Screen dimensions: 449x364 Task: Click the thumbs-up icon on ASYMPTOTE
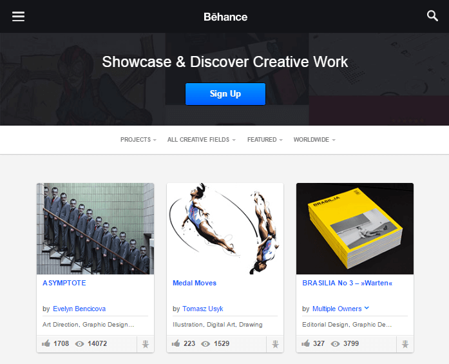click(46, 343)
